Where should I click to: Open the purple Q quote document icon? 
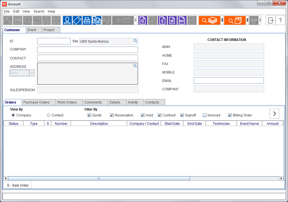(x=143, y=20)
